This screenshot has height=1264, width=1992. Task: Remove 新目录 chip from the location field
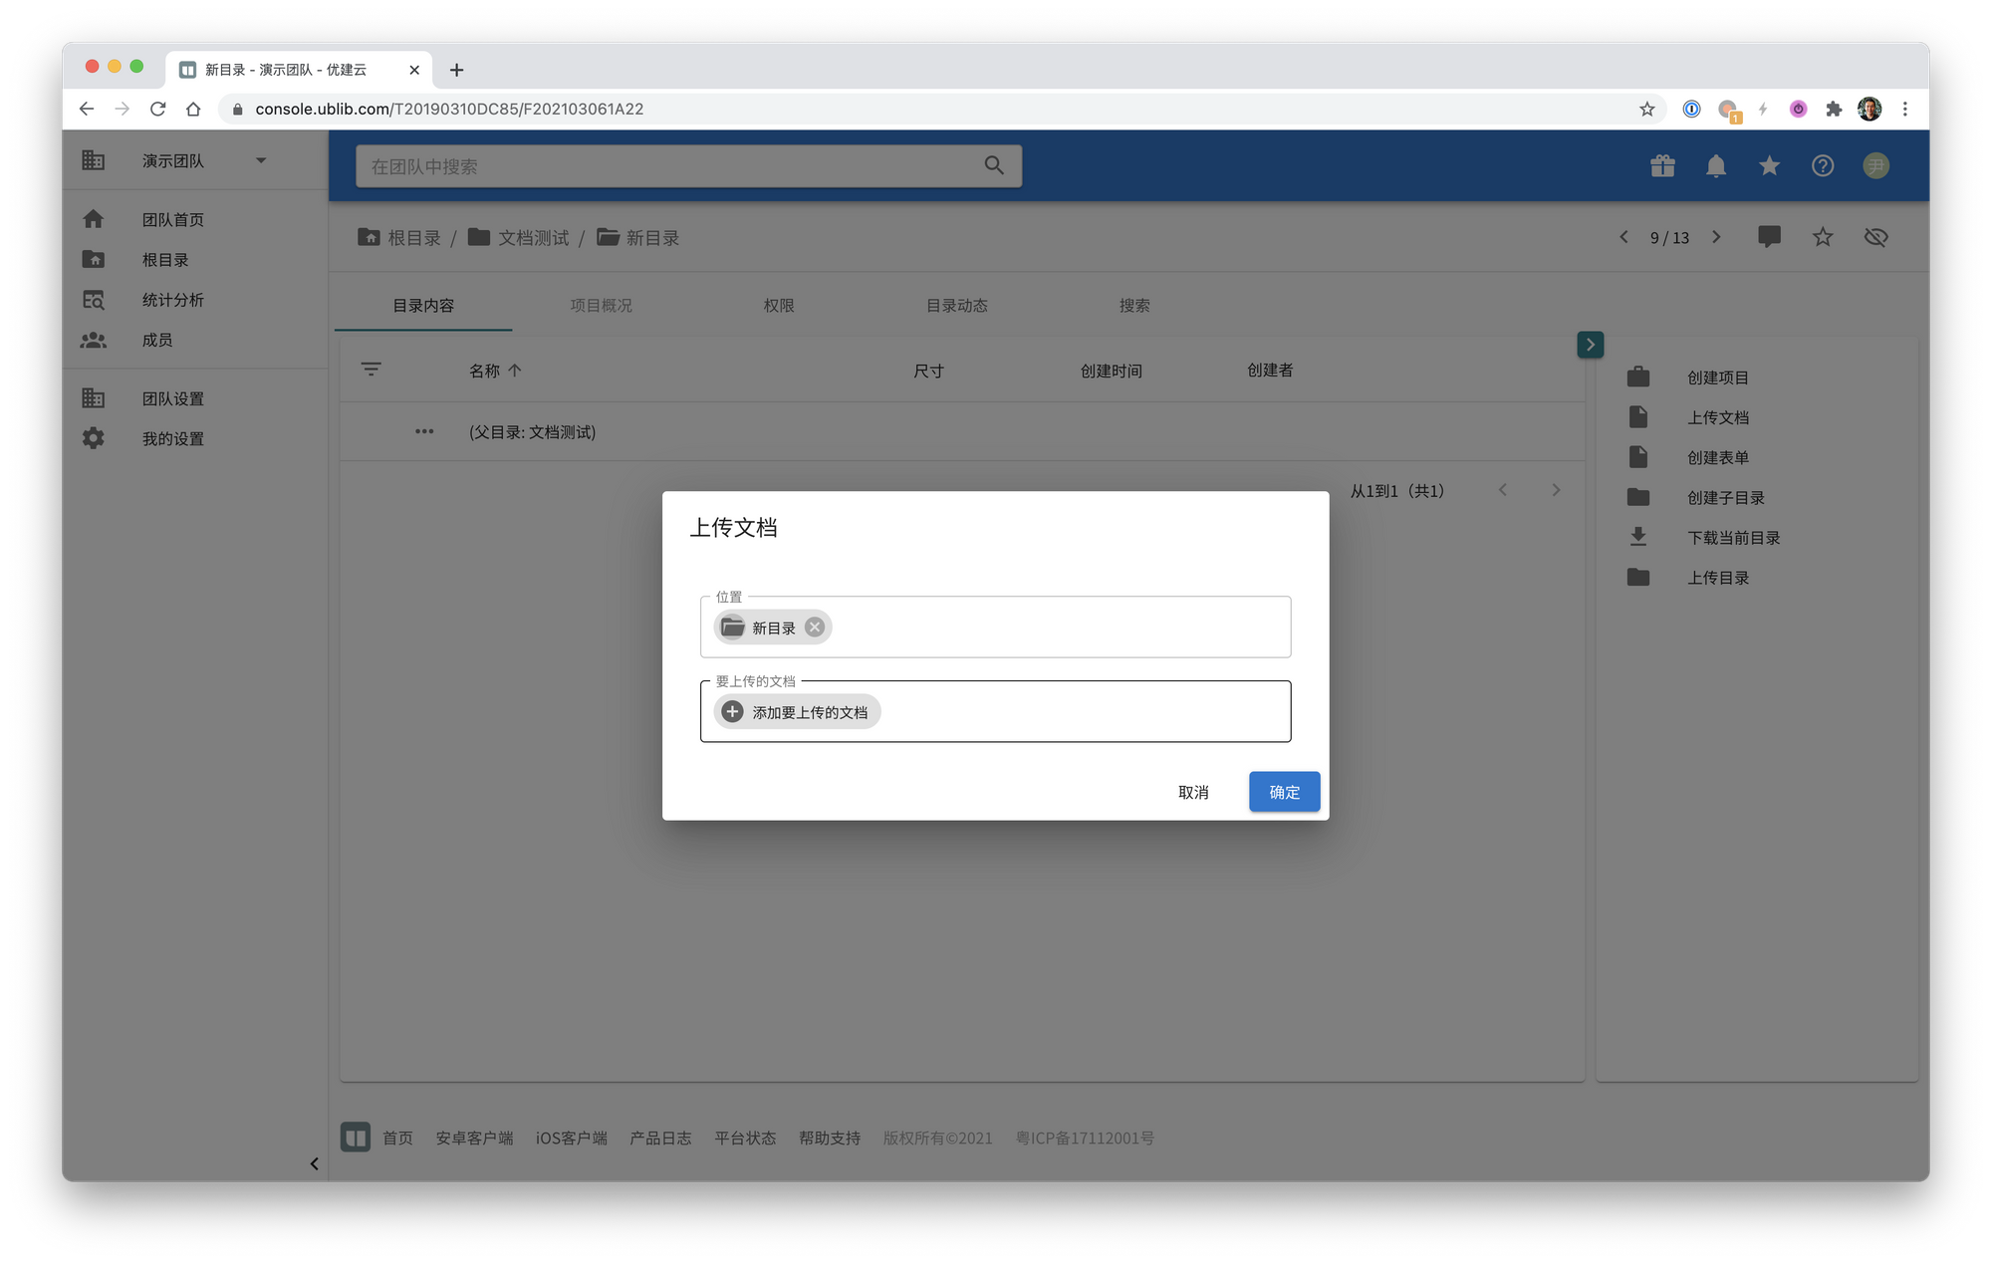coord(815,627)
